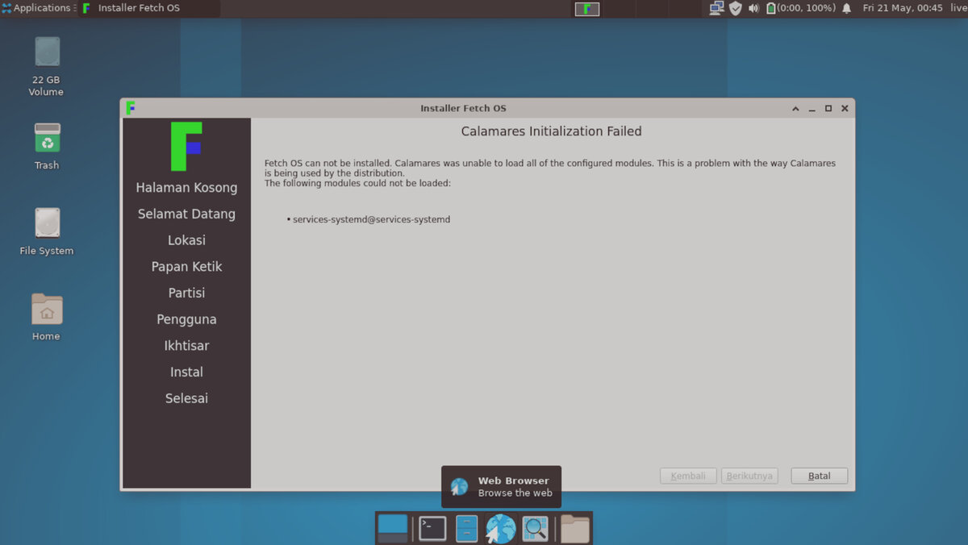Open the network connection tray icon
The width and height of the screenshot is (968, 545).
(716, 8)
